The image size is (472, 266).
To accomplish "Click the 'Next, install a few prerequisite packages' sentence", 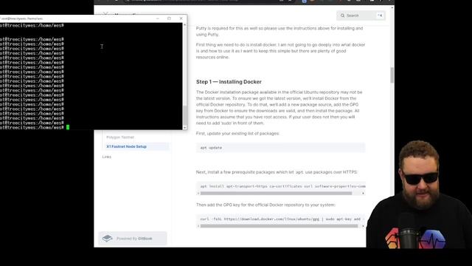I will [277, 172].
